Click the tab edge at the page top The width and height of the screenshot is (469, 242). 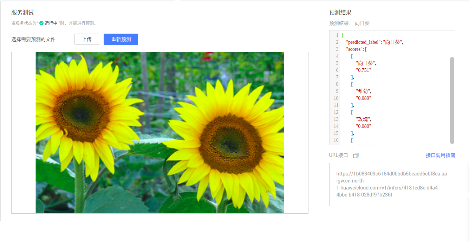coord(177,1)
